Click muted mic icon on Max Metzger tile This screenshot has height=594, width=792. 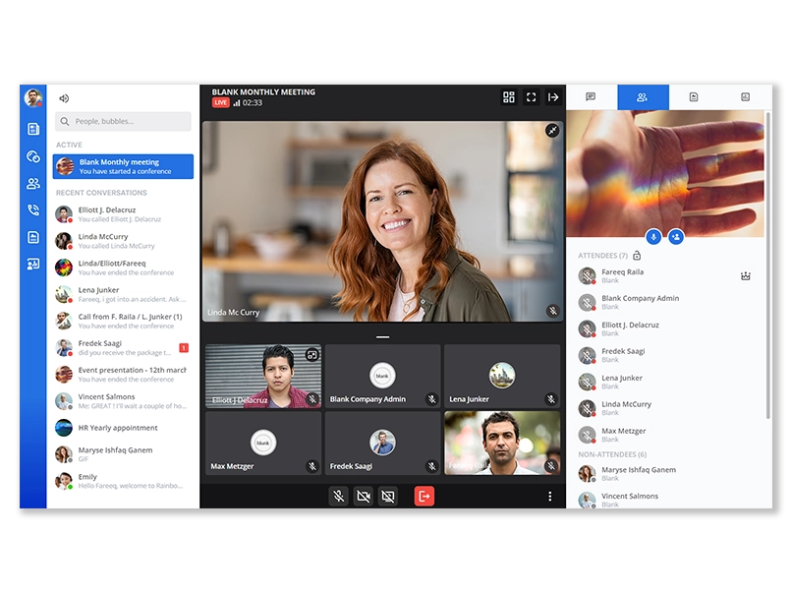pyautogui.click(x=312, y=466)
